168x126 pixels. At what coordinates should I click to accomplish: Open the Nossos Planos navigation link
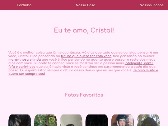pyautogui.click(x=152, y=5)
